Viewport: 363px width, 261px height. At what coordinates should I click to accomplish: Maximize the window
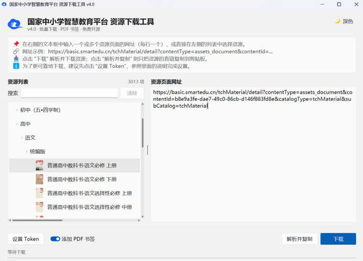tap(339, 4)
